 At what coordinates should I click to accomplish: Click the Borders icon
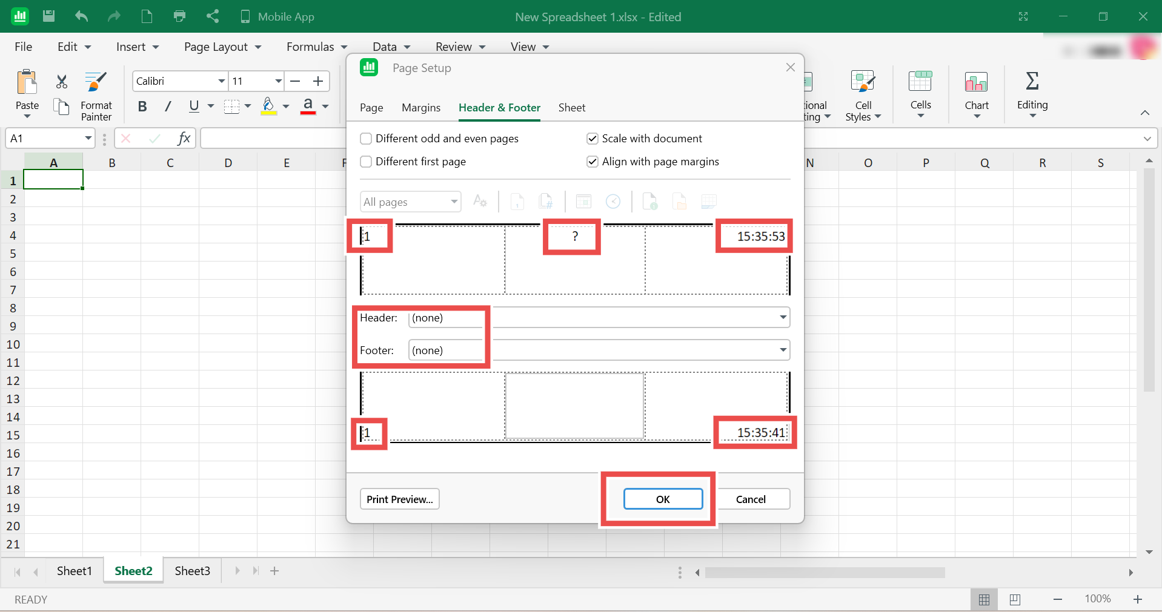(x=231, y=107)
